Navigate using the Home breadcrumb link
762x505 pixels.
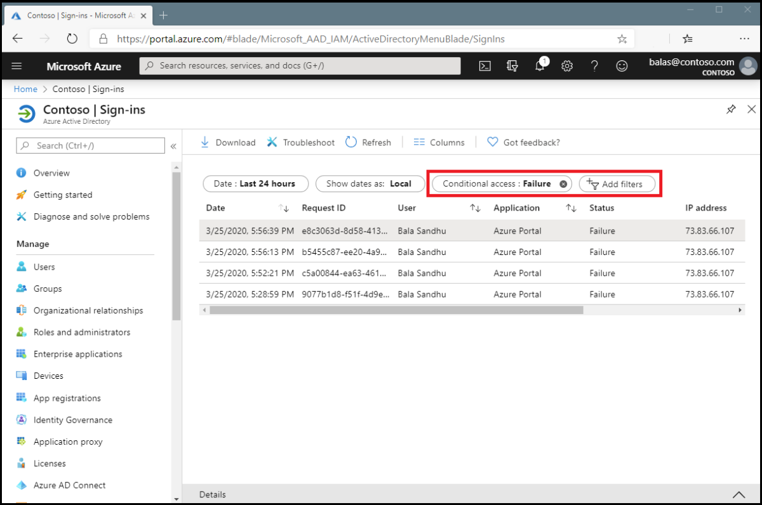click(x=25, y=89)
